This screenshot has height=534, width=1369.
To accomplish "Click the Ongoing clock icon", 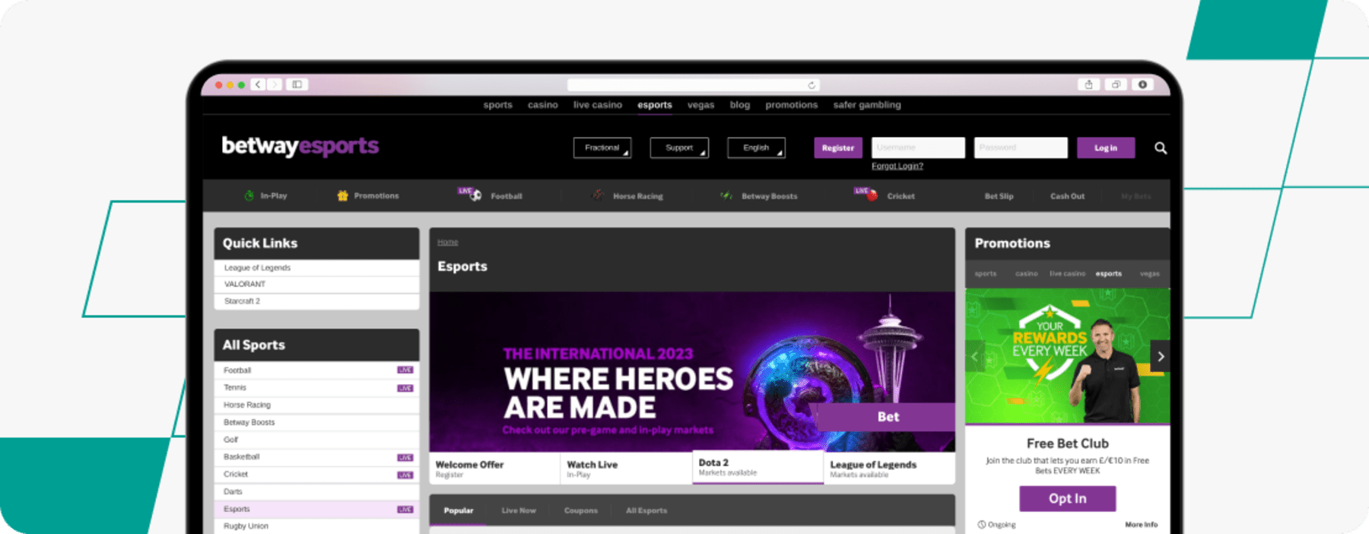I will [982, 525].
